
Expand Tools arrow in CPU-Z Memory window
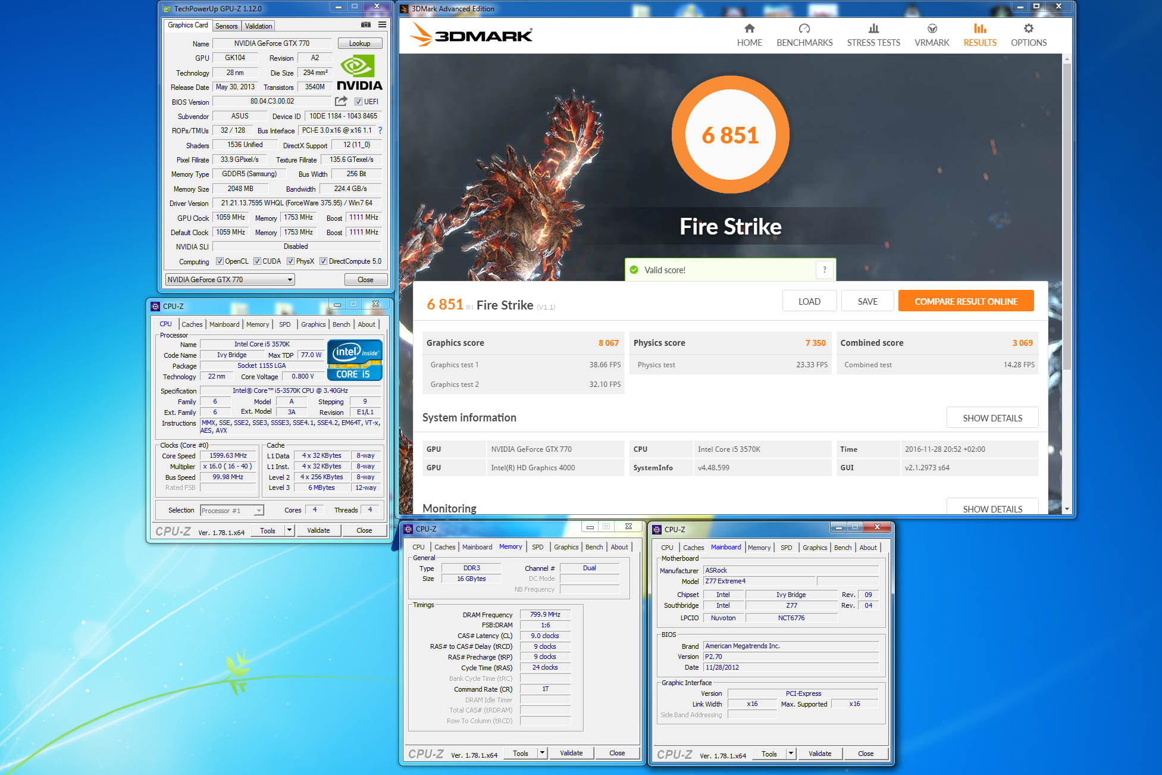click(x=542, y=753)
